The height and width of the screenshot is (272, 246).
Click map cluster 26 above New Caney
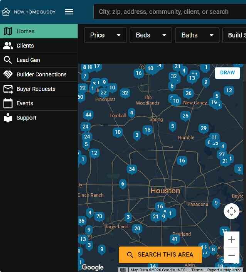(x=189, y=93)
